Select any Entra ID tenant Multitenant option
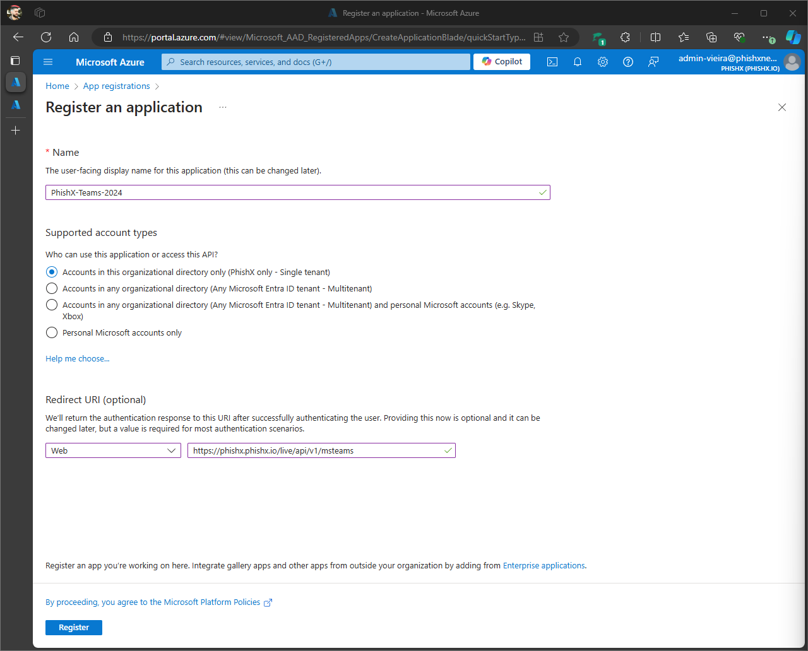Screen dimensions: 808x651 point(52,288)
